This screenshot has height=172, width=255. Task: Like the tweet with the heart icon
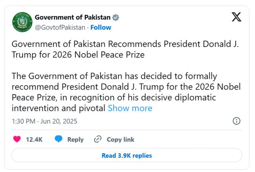(x=16, y=139)
